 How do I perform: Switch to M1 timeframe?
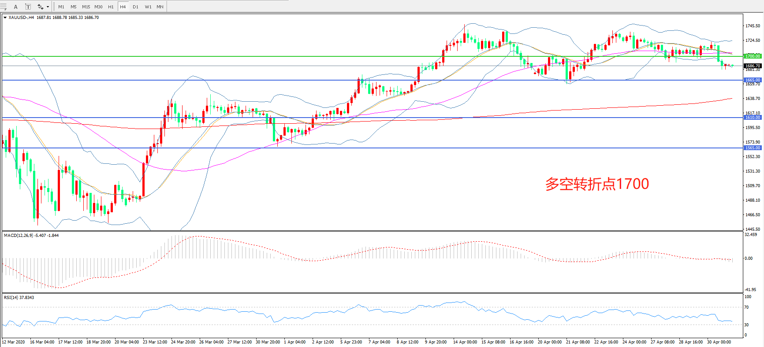[61, 7]
